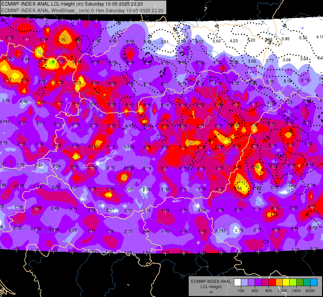Click the wind shear value '8.62'

click(165, 63)
